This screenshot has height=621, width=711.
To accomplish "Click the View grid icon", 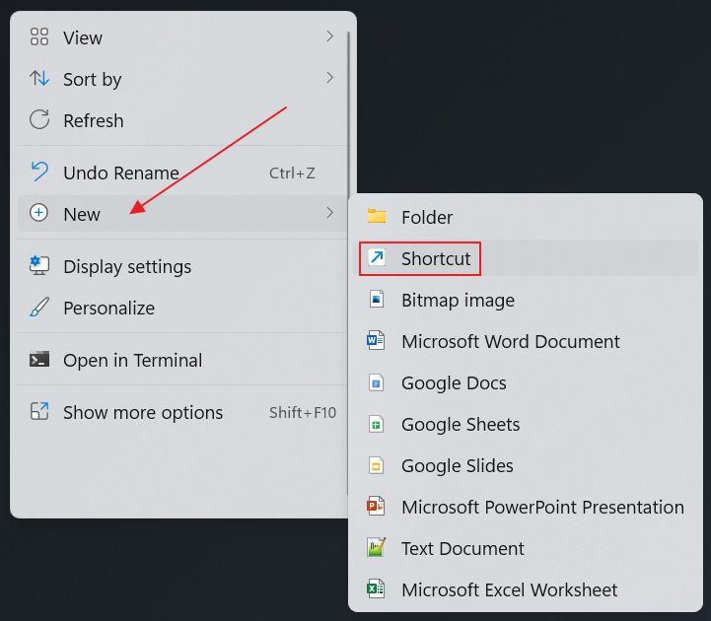I will pos(39,36).
